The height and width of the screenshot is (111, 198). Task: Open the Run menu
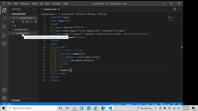point(47,4)
